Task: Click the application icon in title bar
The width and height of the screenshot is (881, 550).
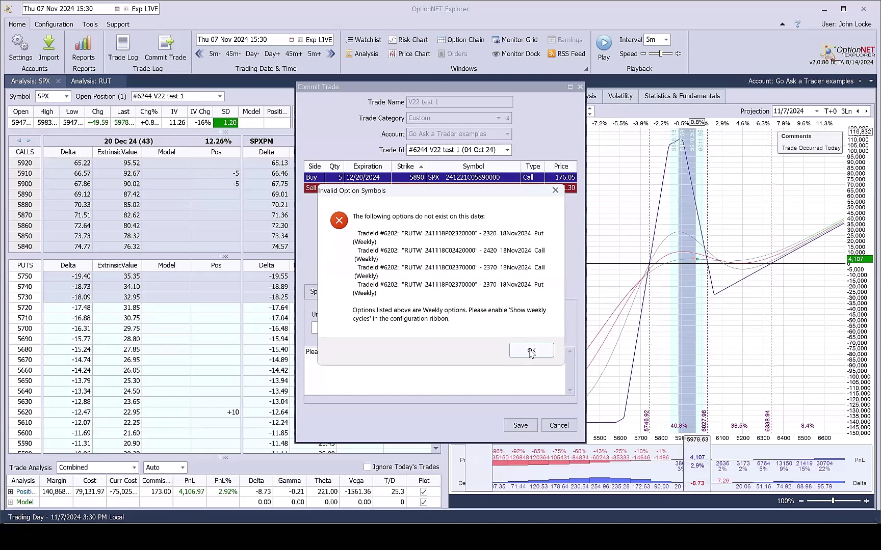Action: click(8, 9)
